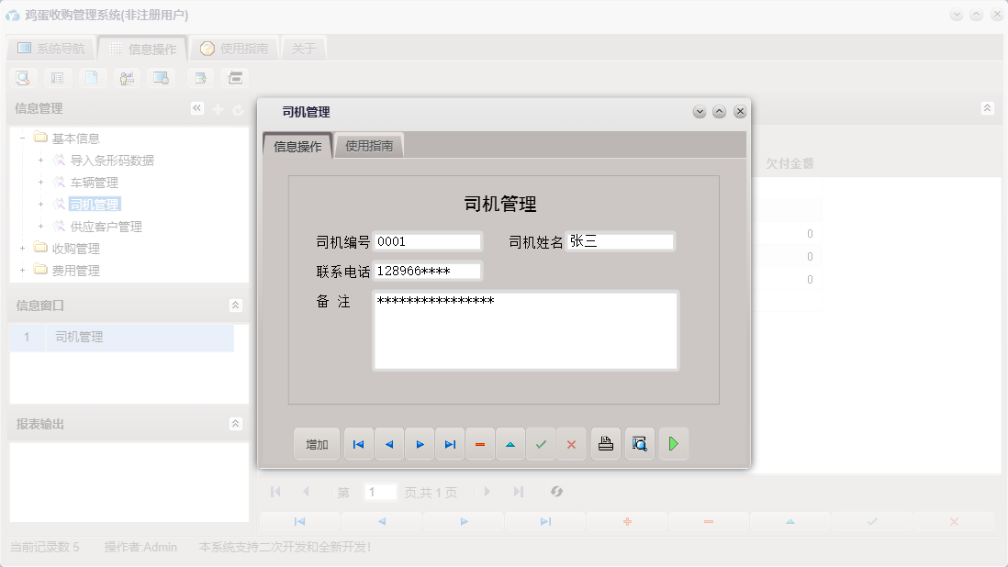The height and width of the screenshot is (567, 1008).
Task: Expand the 费用管理 folder node
Action: (21, 270)
